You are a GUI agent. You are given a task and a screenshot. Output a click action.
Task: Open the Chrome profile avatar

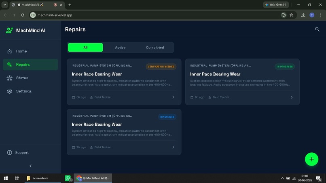[312, 15]
